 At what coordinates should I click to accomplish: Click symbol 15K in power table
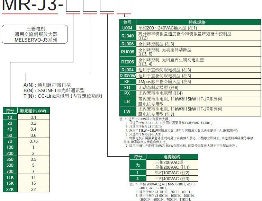(x=10, y=183)
